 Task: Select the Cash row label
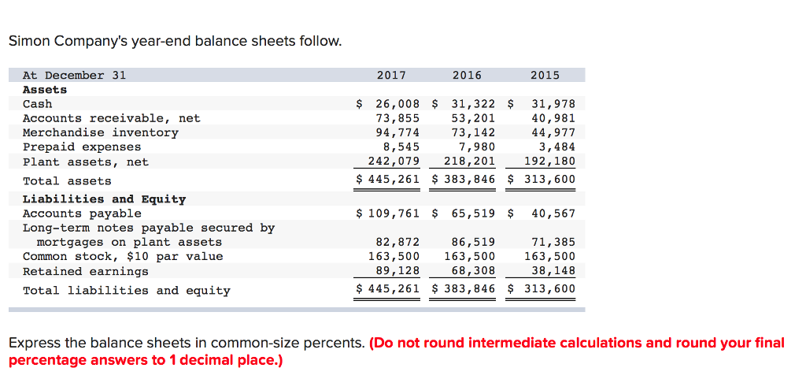tap(38, 104)
